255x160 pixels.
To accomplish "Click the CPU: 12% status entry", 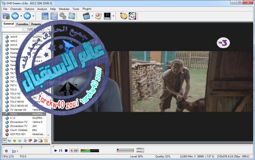I will [x=8, y=157].
